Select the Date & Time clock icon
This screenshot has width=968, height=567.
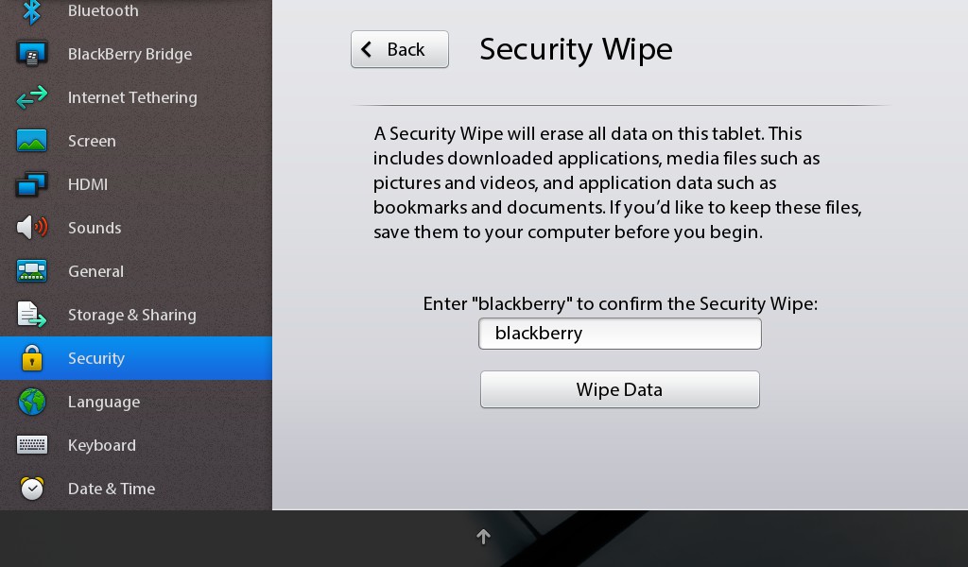(31, 488)
